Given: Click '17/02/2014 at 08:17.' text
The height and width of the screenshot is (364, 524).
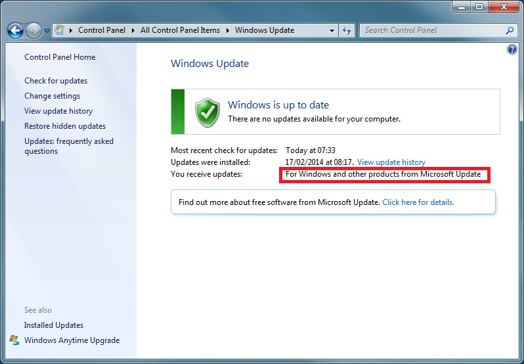Looking at the screenshot, I should [319, 162].
